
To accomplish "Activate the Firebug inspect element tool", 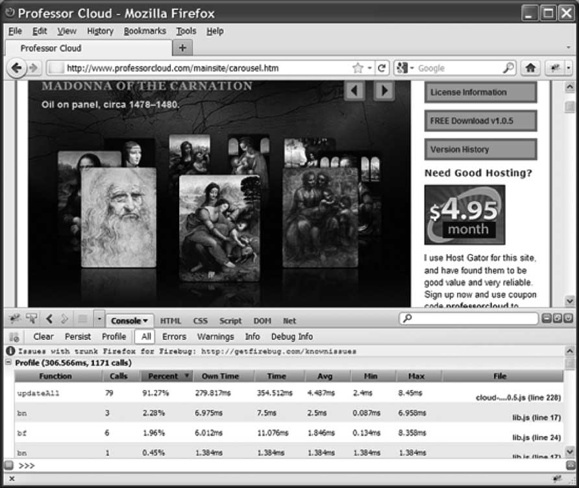I will 32,318.
